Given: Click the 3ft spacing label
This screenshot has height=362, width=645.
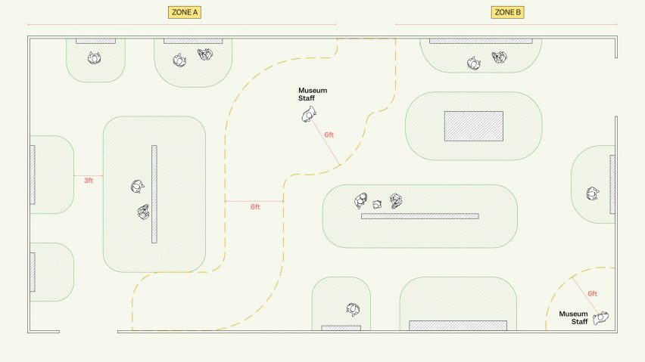Looking at the screenshot, I should coord(89,181).
